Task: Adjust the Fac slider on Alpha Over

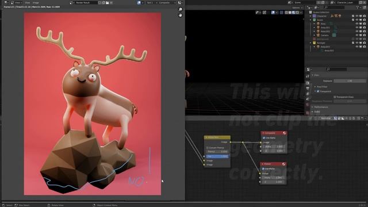Action: coord(217,156)
